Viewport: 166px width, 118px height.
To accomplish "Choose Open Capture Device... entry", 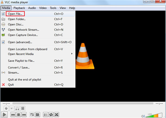I will pos(38,35).
